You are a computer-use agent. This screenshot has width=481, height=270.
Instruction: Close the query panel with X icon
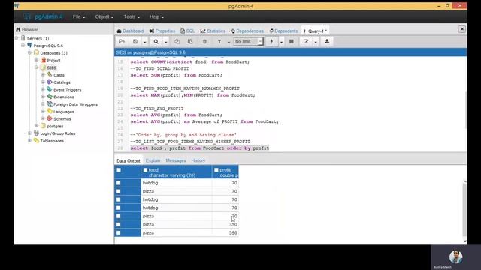tap(461, 29)
